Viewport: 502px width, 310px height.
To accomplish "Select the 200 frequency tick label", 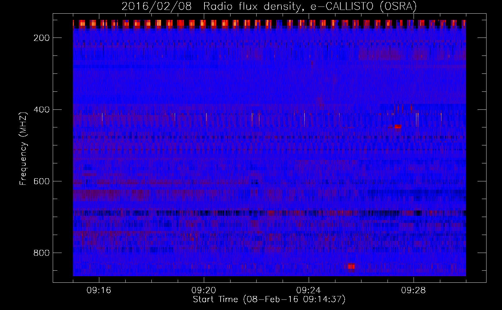I will point(42,38).
